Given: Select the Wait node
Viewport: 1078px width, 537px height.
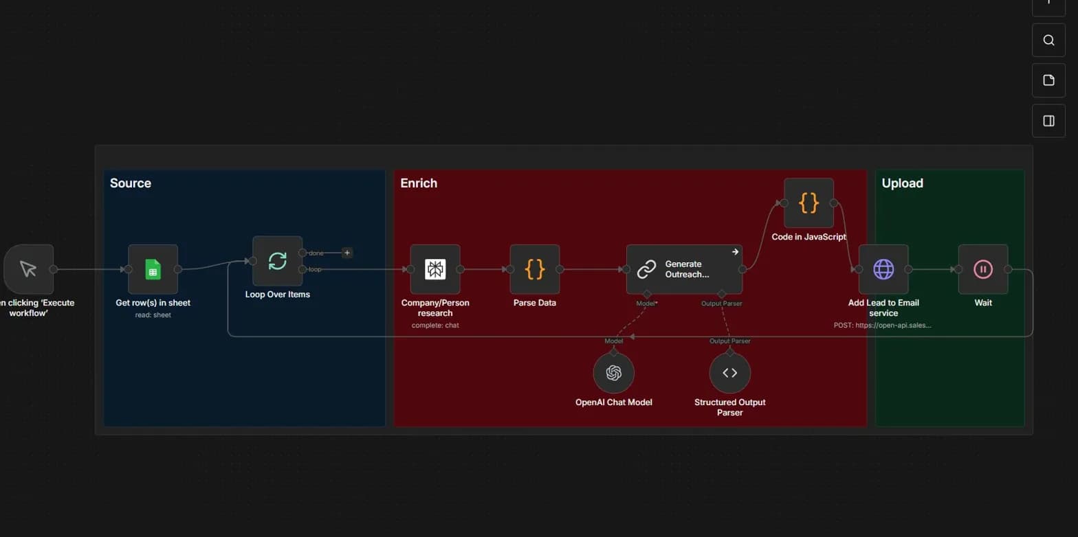Looking at the screenshot, I should 983,269.
